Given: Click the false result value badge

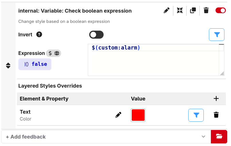Looking at the screenshot, I should (x=35, y=64).
